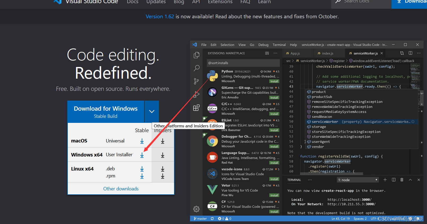Image resolution: width=427 pixels, height=224 pixels.
Task: Download macOS Insiders build
Action: pyautogui.click(x=163, y=141)
